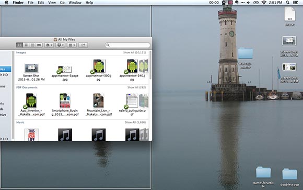The height and width of the screenshot is (190, 303).
Task: Select the fourth music file in Music row
Action: (x=132, y=135)
